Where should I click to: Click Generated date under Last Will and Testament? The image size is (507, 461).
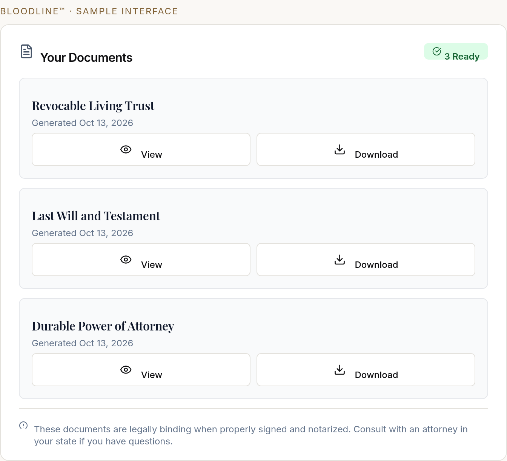coord(83,233)
